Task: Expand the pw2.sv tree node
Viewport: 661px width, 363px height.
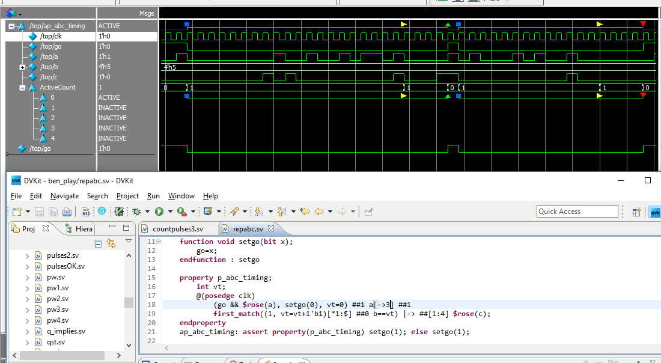Action: pos(28,299)
